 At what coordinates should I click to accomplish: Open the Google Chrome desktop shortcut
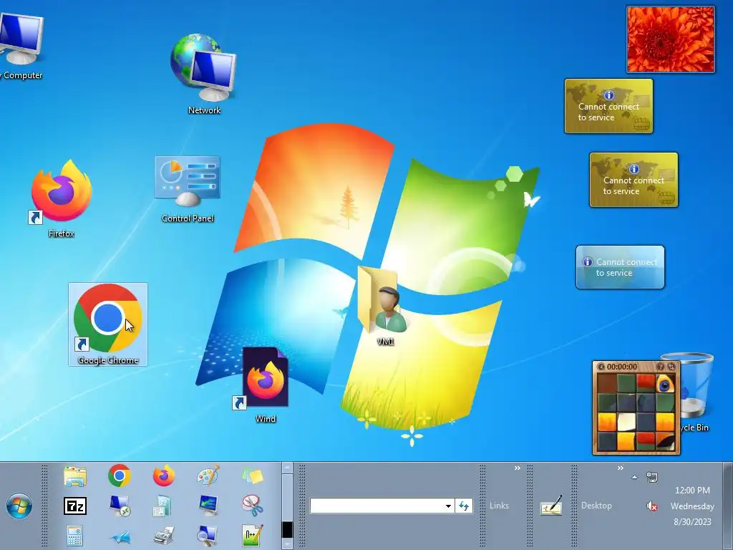coord(108,324)
